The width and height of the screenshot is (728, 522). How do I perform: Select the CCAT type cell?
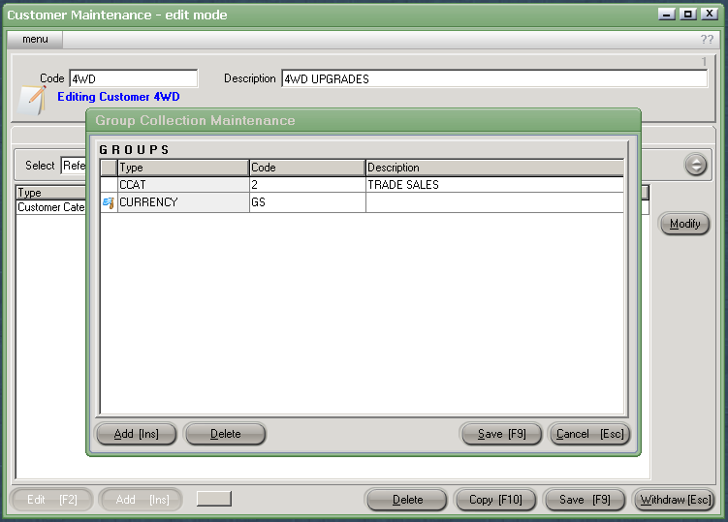183,185
